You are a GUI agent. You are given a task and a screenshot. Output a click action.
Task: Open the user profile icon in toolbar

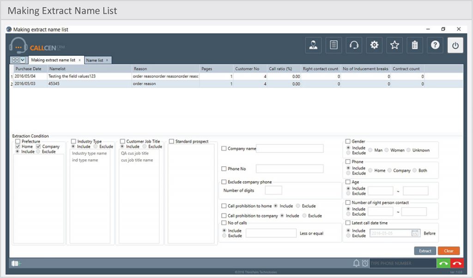[x=313, y=45]
